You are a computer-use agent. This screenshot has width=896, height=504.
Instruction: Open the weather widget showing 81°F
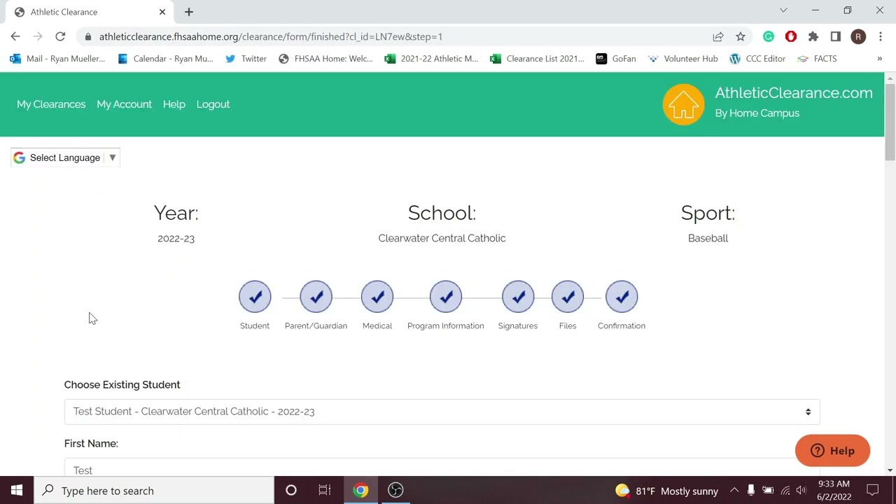666,491
